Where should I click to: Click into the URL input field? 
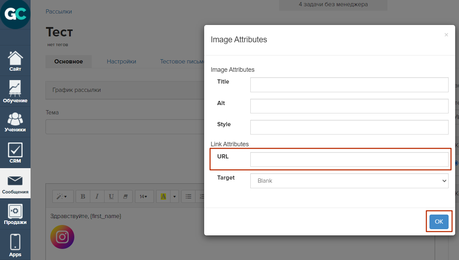pyautogui.click(x=349, y=159)
